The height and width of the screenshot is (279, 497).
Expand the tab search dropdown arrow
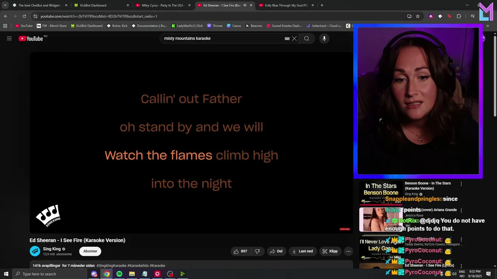(x=5, y=5)
